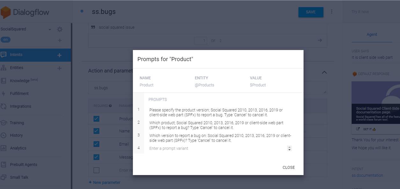Add a language with the plus icon

pos(60,40)
